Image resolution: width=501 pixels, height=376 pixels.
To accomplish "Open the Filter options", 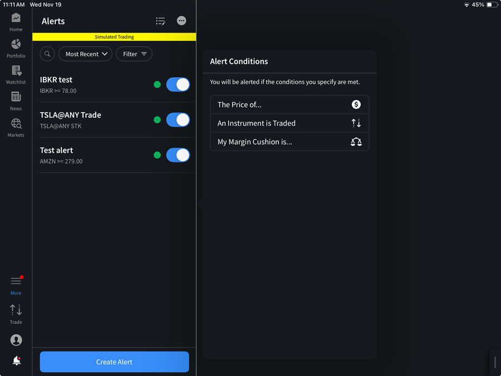I will pyautogui.click(x=134, y=53).
